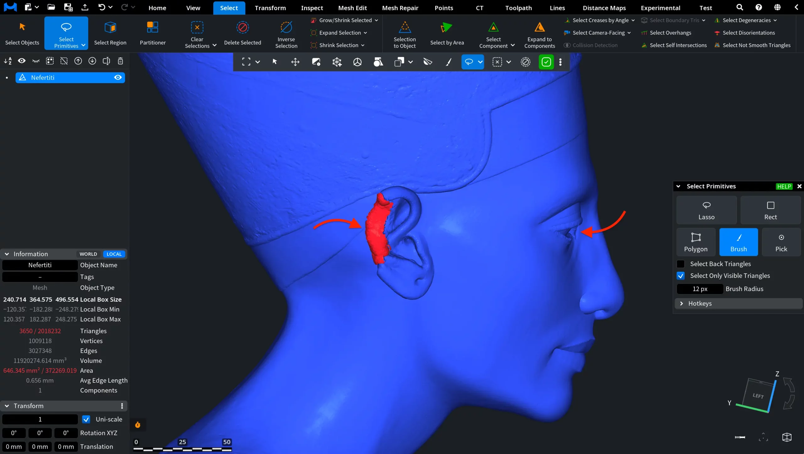
Task: Click the move down arrow circle icon
Action: pos(92,61)
